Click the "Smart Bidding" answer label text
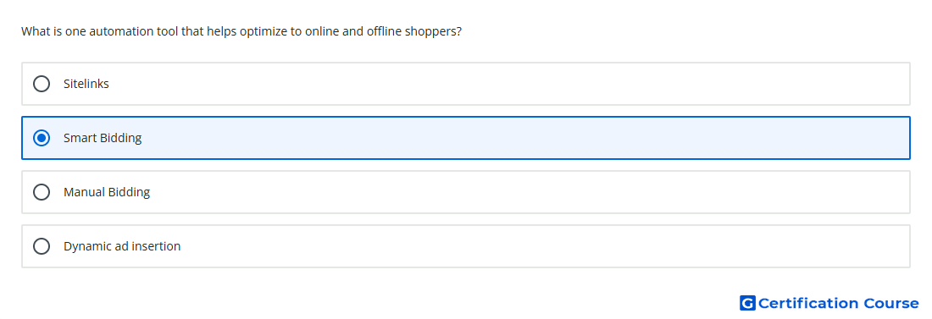 (x=103, y=138)
